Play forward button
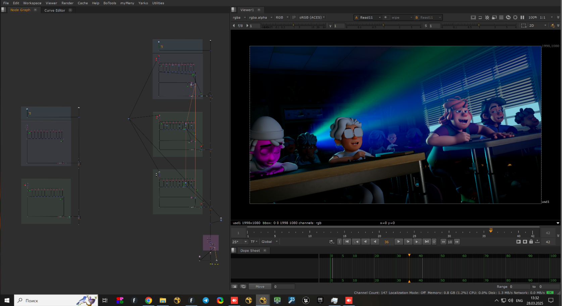Image resolution: width=562 pixels, height=306 pixels. [x=399, y=242]
